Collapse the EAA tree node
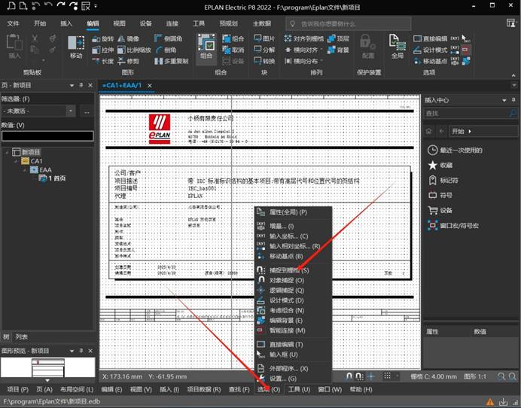The image size is (521, 408). pos(25,170)
